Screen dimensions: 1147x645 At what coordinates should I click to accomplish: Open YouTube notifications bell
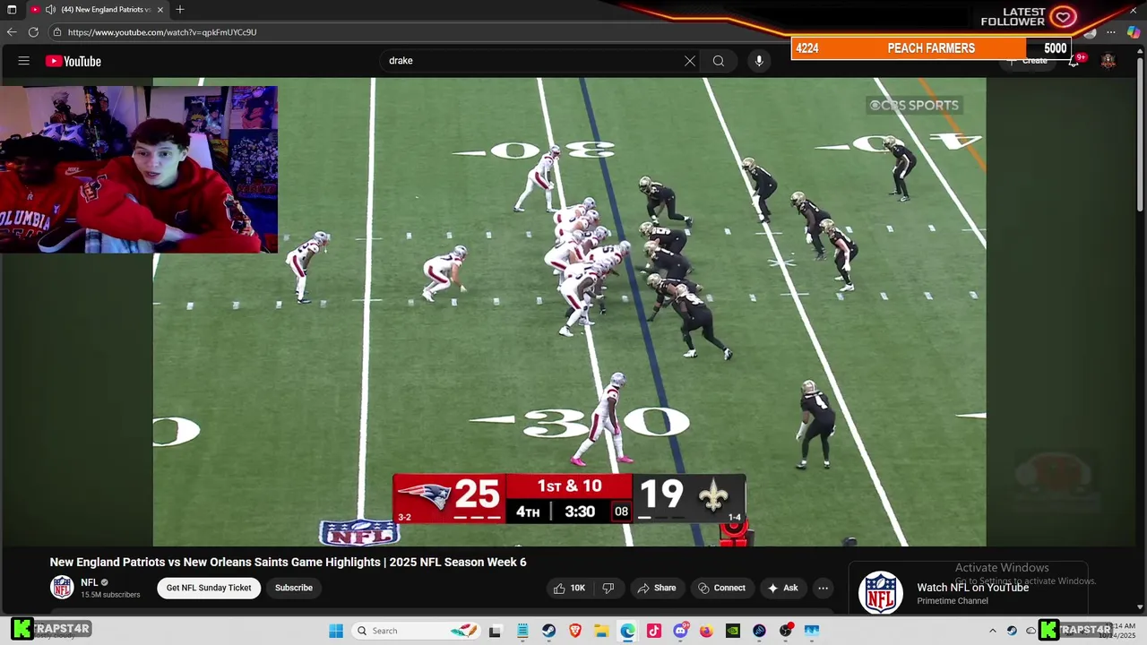(1074, 61)
